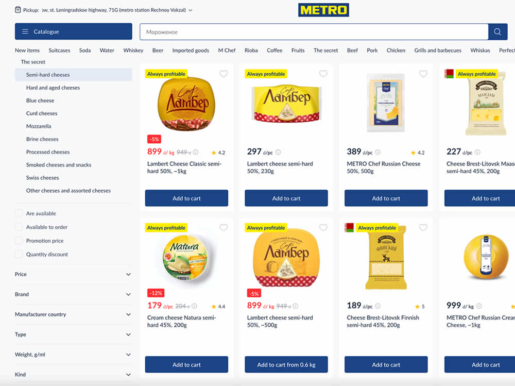
Task: Favorite Lambert Cheese Classic with heart icon
Action: click(x=224, y=74)
